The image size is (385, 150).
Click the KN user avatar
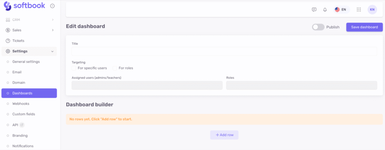(372, 10)
